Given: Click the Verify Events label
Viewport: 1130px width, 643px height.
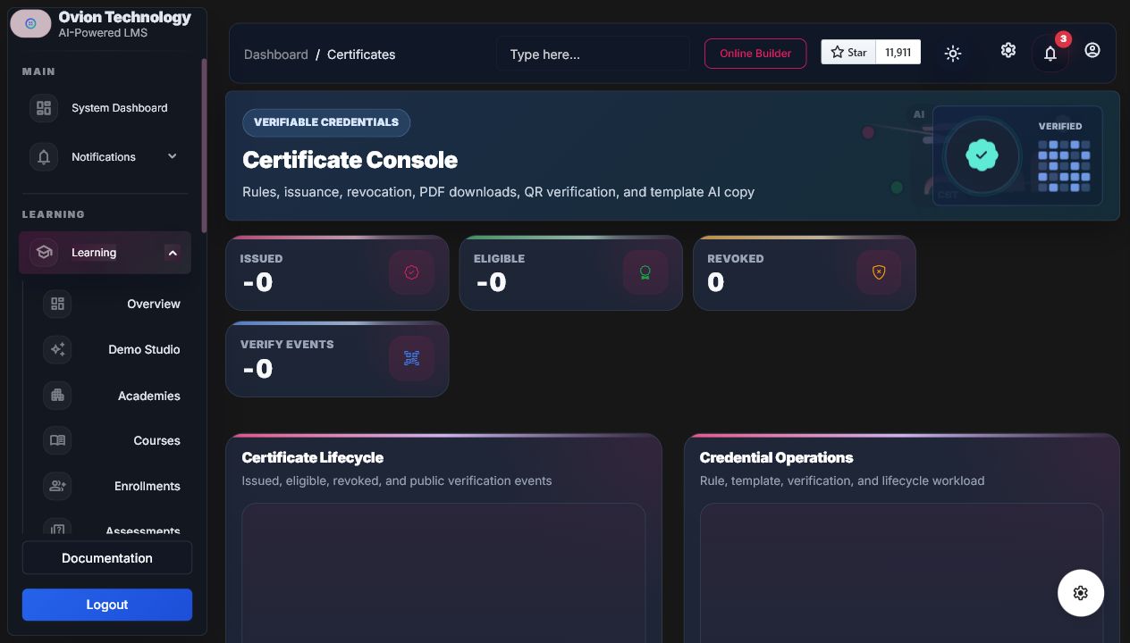Looking at the screenshot, I should (287, 344).
